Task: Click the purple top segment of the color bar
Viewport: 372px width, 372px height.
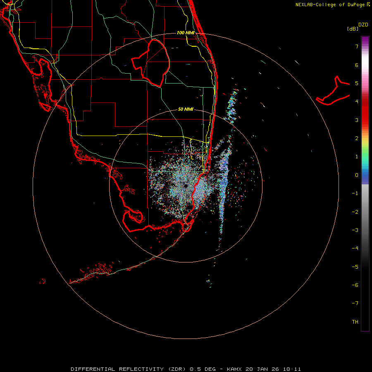Action: [x=365, y=41]
